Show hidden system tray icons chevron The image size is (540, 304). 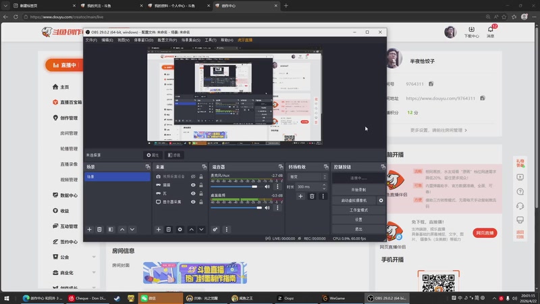pos(494,298)
